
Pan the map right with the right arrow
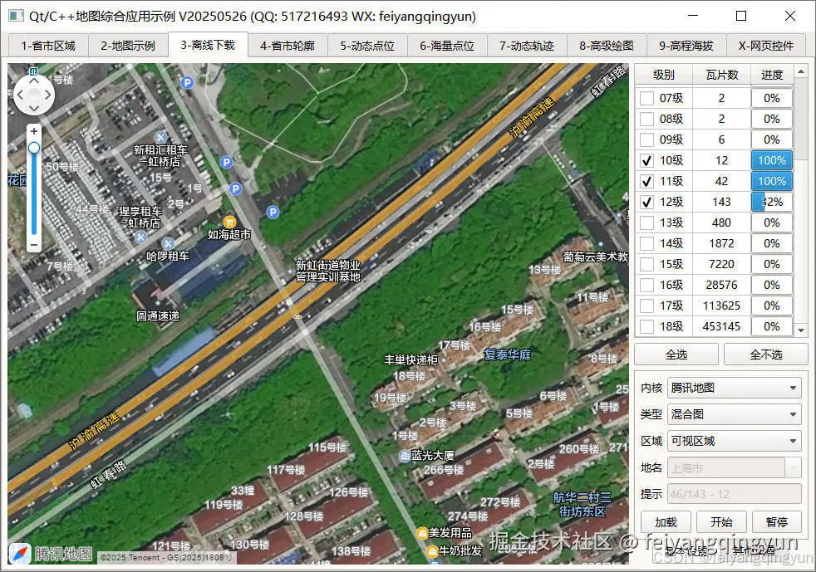[x=47, y=95]
